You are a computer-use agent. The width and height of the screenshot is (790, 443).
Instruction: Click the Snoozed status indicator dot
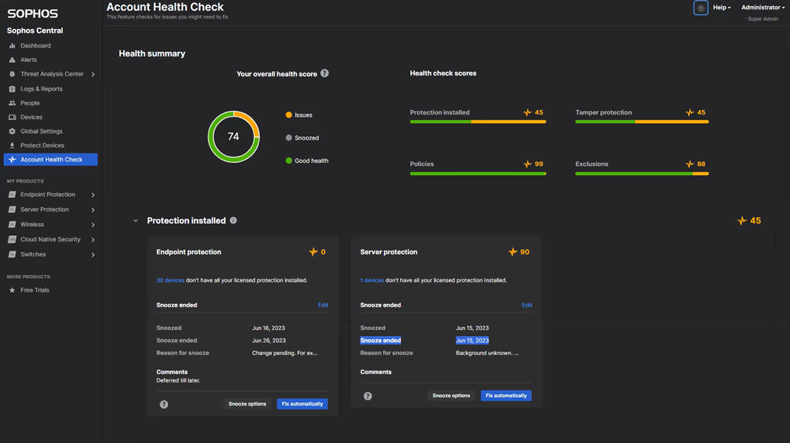click(x=288, y=137)
